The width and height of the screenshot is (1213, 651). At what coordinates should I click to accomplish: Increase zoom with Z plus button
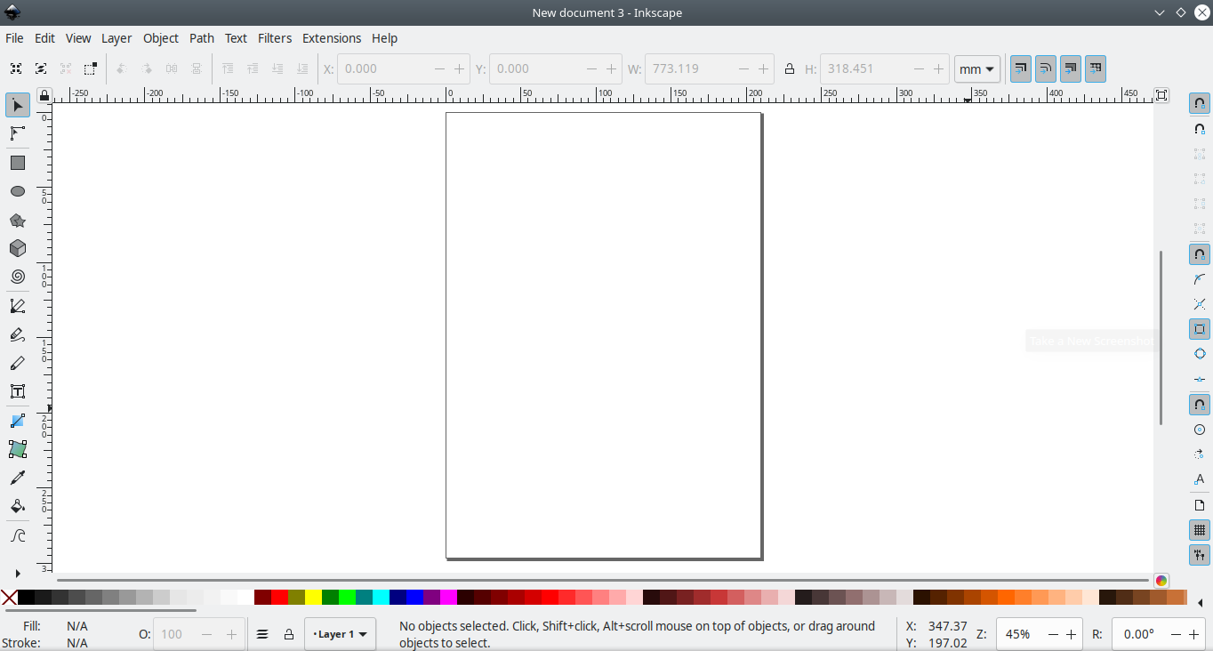(x=1072, y=634)
